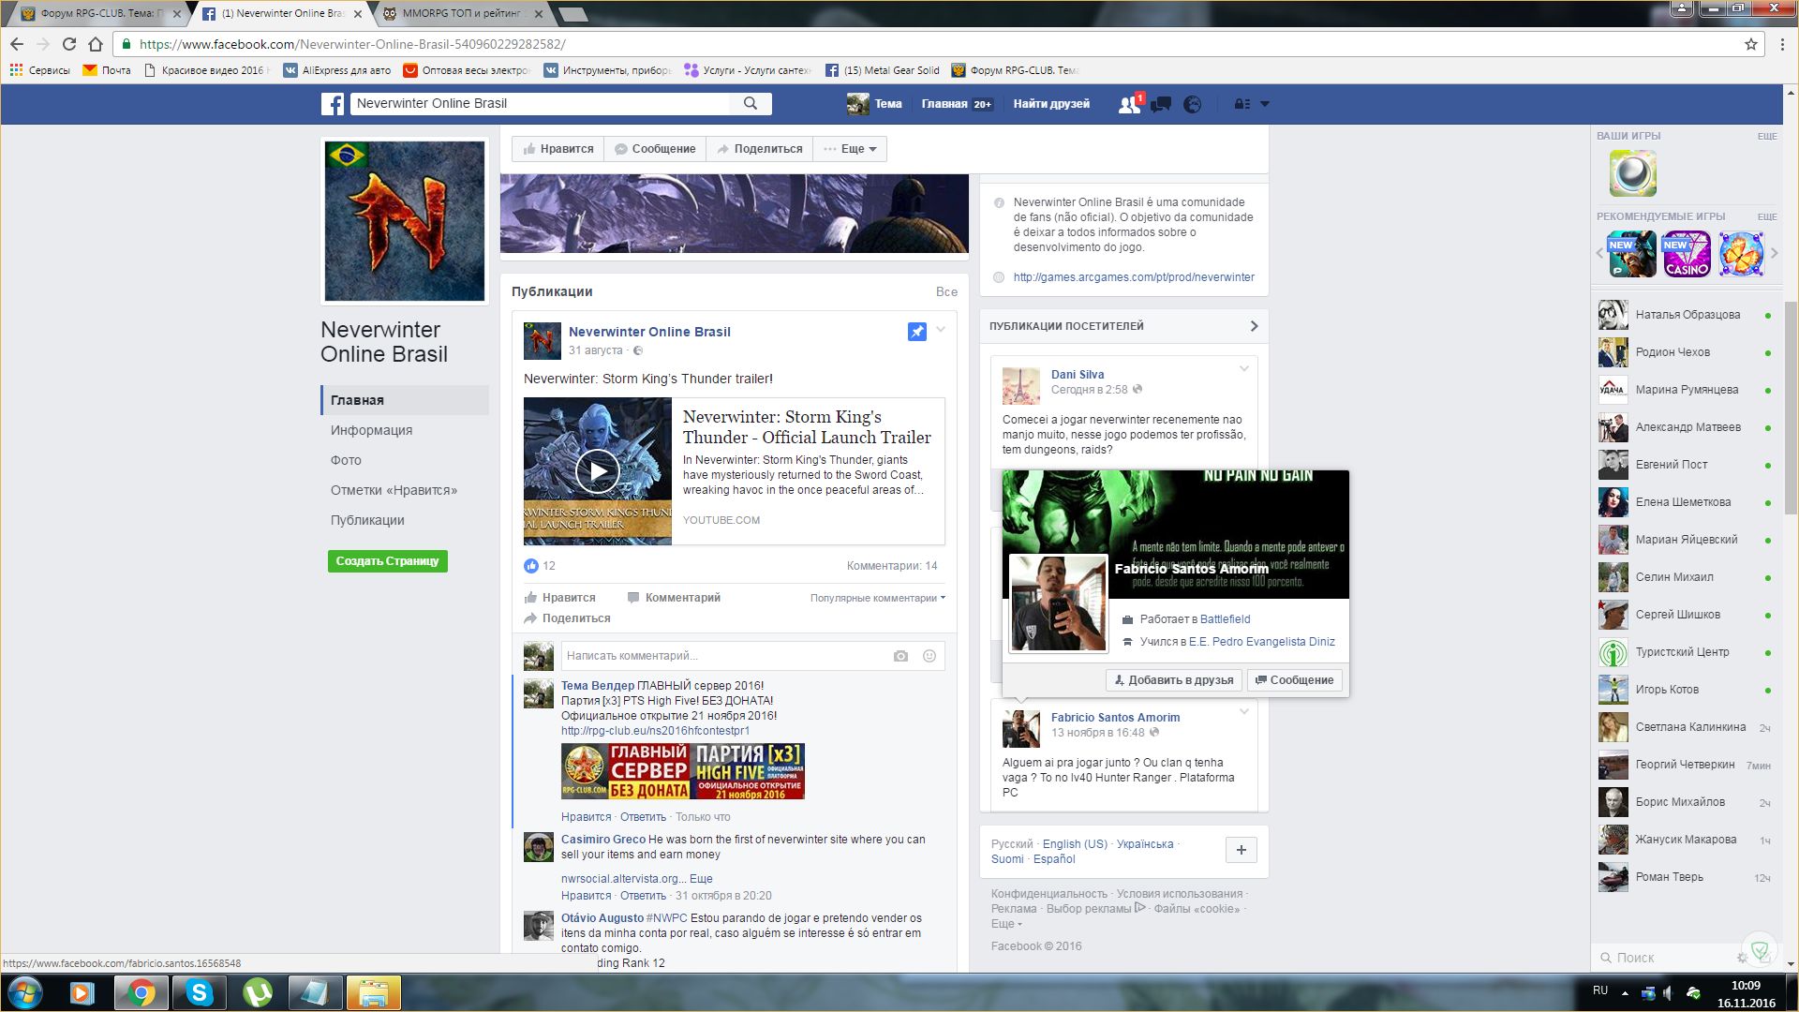
Task: Send Сообщение from Fabricio hover card
Action: [x=1295, y=680]
